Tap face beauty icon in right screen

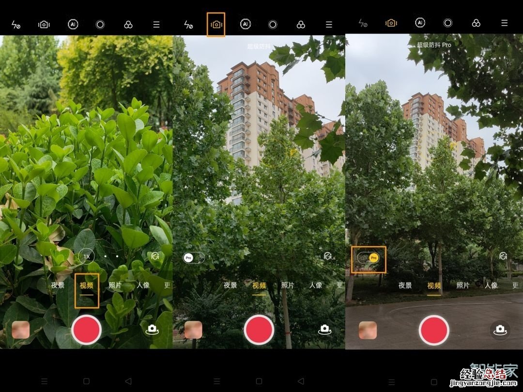(503, 256)
